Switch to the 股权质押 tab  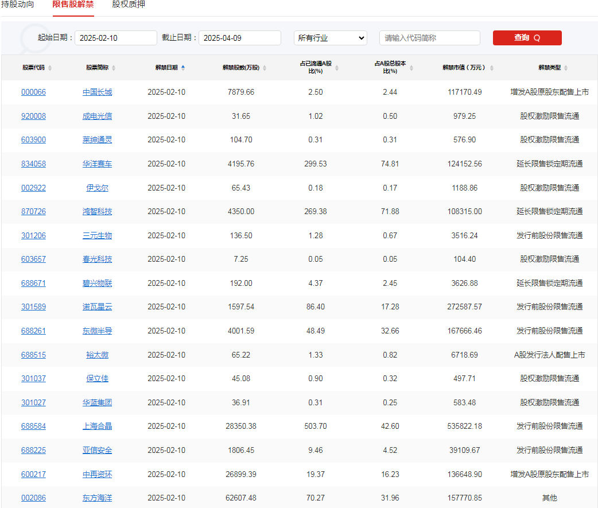127,5
